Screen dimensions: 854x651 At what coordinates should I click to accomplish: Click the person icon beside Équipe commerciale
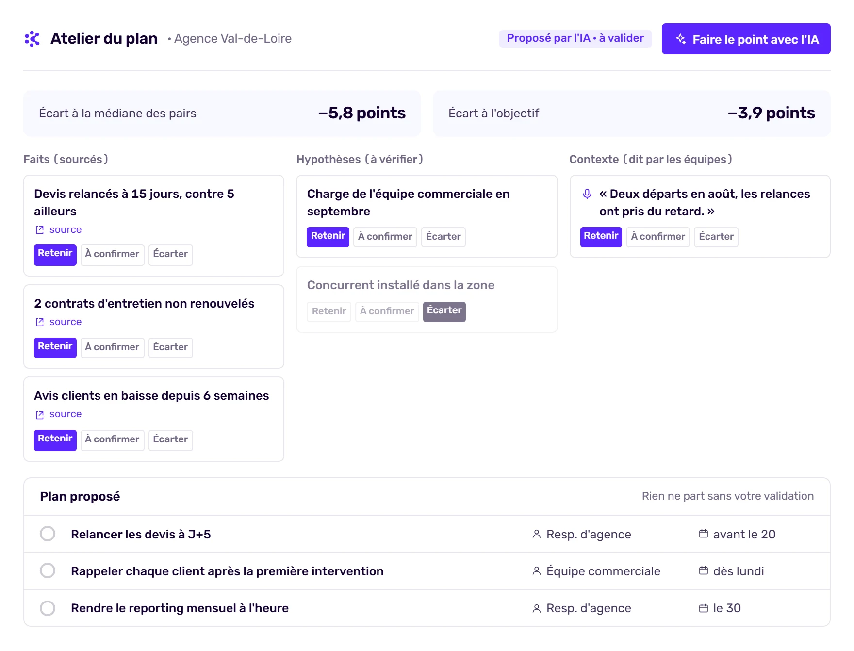tap(537, 571)
